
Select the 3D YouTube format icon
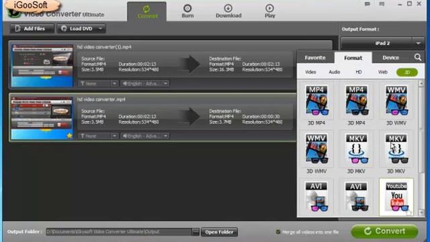396,197
